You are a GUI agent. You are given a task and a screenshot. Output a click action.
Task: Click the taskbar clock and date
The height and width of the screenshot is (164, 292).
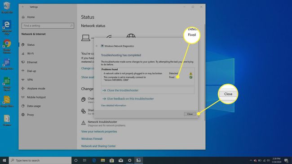tap(276, 160)
